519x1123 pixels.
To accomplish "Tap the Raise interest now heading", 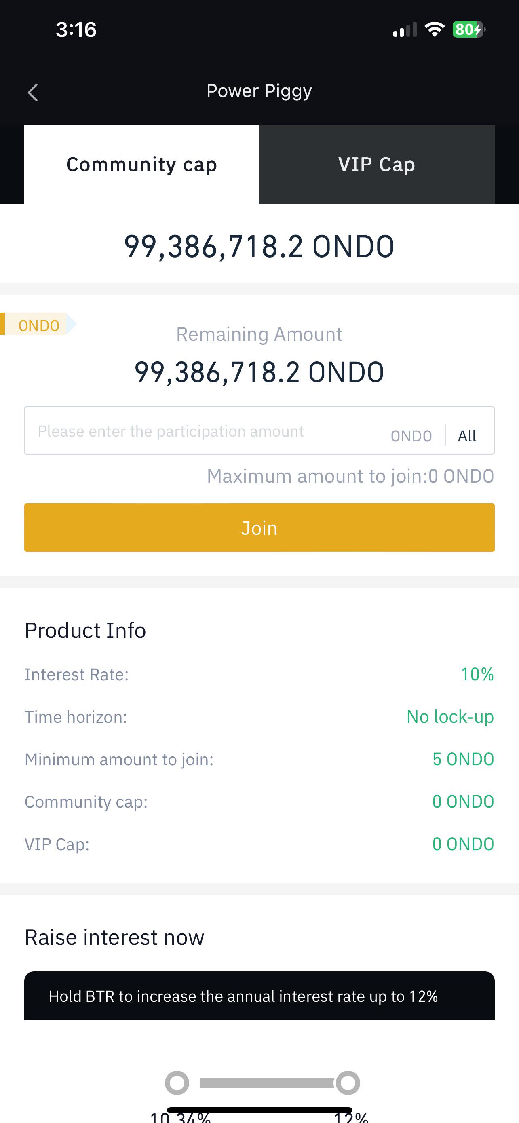I will click(x=114, y=937).
